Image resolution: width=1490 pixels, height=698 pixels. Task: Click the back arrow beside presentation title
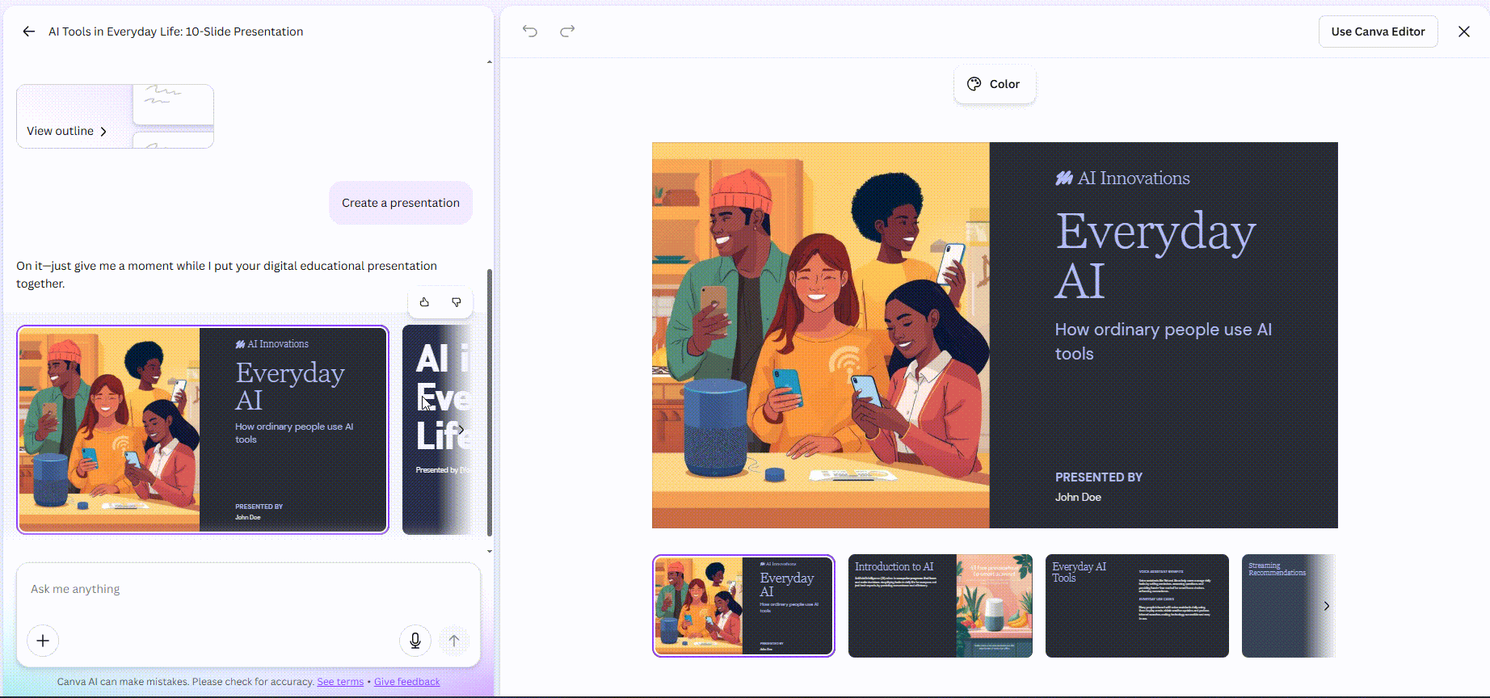pos(29,32)
